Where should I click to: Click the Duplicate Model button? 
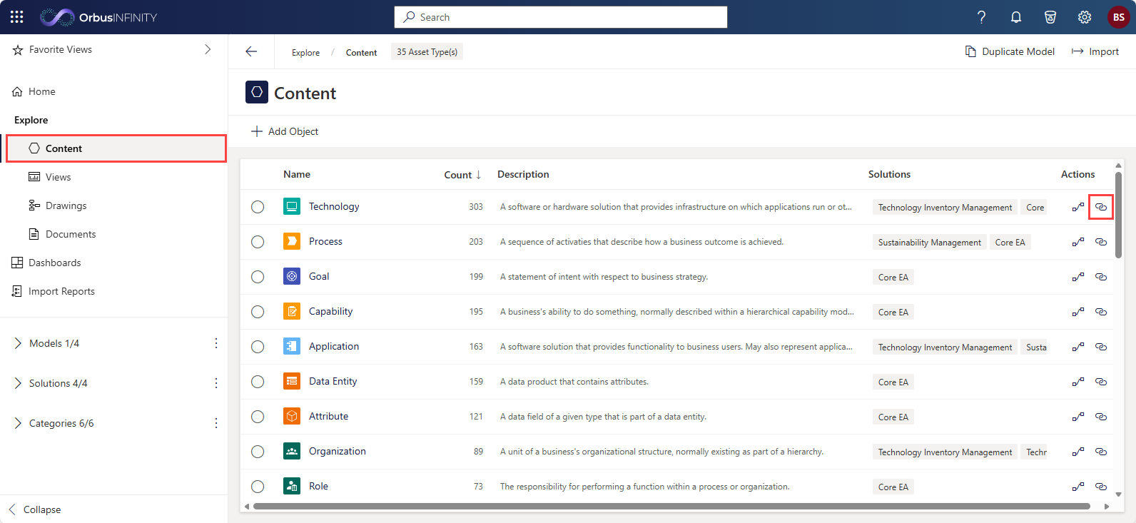(x=1010, y=51)
